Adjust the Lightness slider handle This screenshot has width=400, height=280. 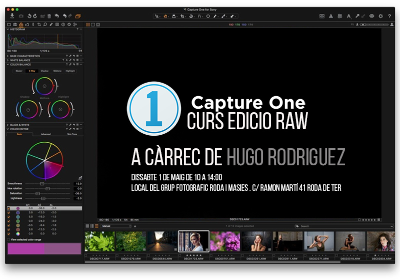(x=43, y=198)
